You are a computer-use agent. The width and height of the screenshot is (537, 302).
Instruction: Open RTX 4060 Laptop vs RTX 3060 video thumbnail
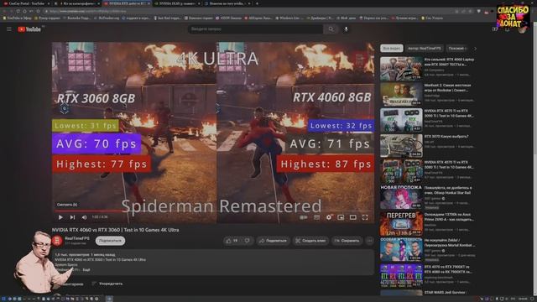401,69
